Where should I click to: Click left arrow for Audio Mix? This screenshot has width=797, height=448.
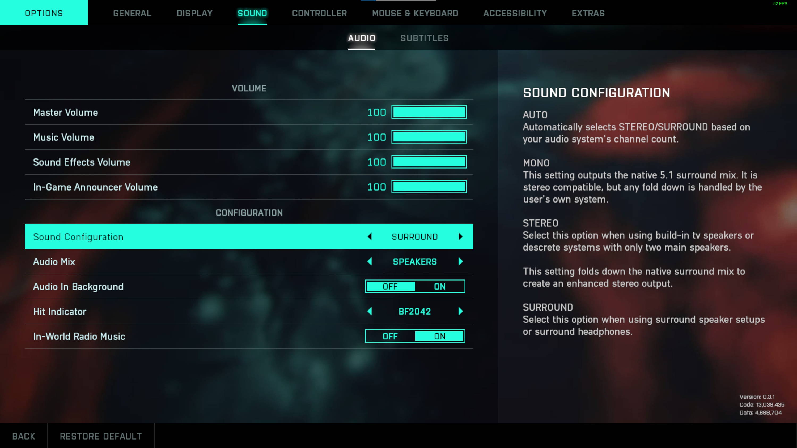point(370,262)
